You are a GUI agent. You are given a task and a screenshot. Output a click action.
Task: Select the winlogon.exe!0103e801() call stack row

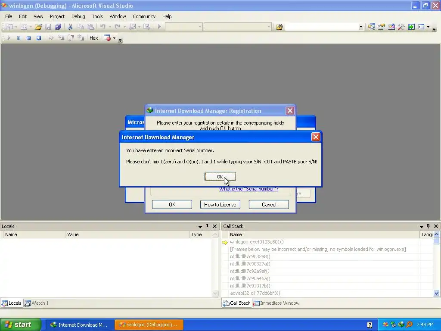pyautogui.click(x=327, y=242)
